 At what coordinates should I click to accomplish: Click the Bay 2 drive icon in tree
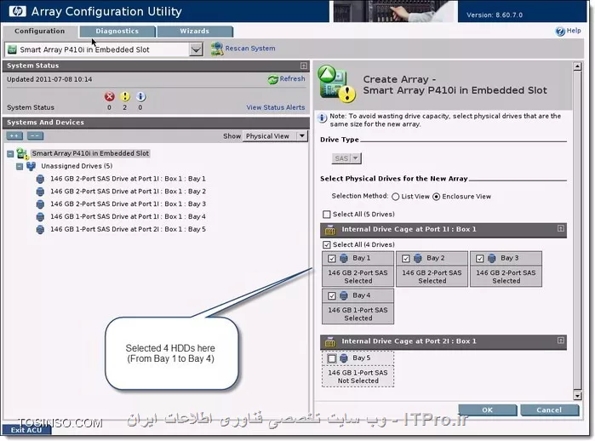click(40, 192)
